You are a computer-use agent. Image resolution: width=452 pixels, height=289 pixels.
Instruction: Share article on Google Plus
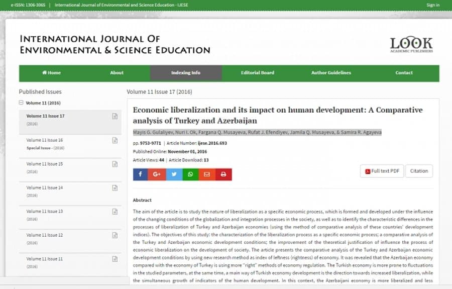[157, 174]
